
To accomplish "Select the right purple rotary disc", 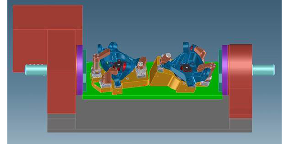I will (x=225, y=69).
